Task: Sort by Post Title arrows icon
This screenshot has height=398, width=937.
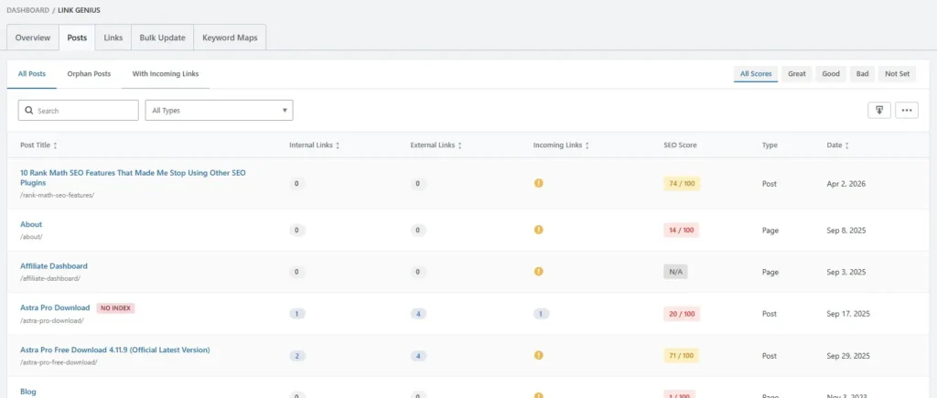Action: tap(56, 145)
